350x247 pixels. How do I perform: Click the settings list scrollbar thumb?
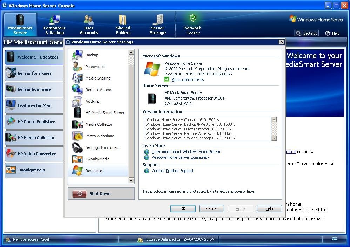(x=131, y=122)
